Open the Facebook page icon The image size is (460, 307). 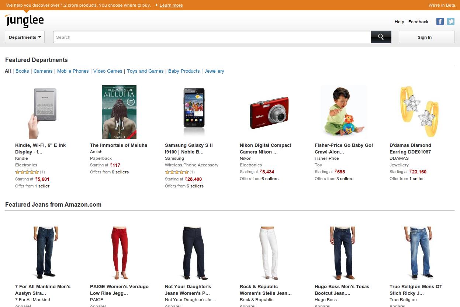point(440,21)
